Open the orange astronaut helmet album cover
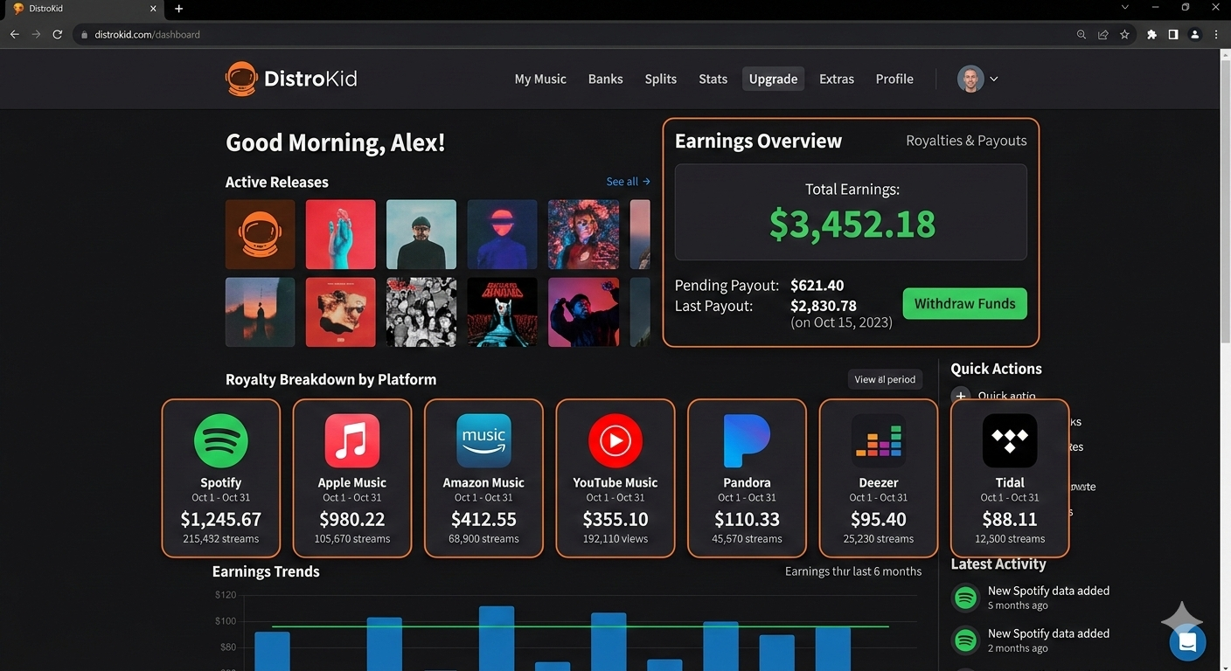This screenshot has height=671, width=1231. click(260, 234)
